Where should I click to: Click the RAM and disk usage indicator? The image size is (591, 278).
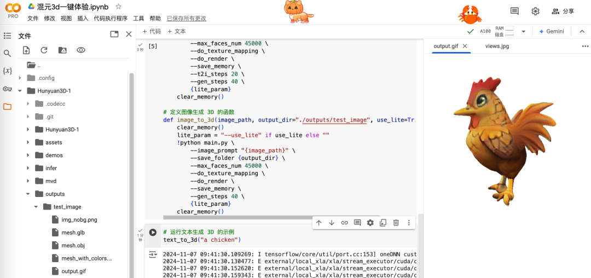(x=505, y=31)
